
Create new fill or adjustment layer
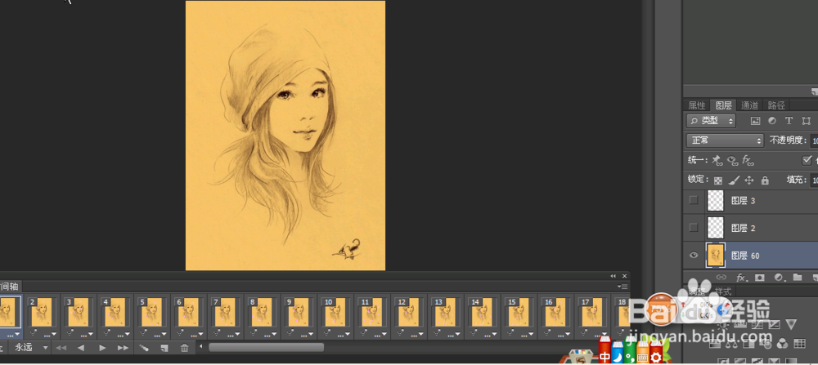779,277
